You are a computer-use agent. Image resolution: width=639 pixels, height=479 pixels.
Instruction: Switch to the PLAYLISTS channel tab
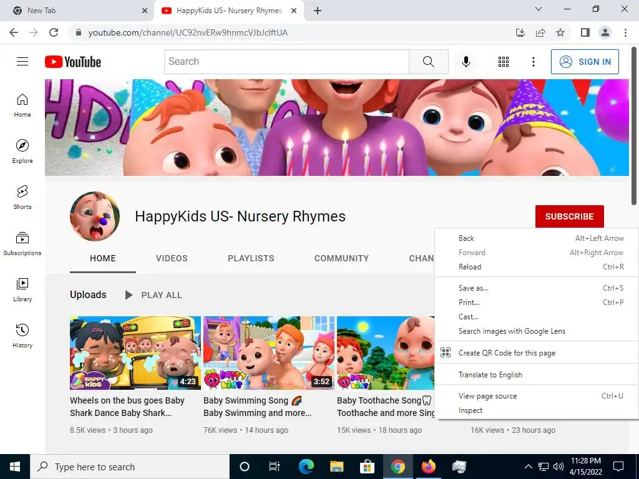pos(251,258)
